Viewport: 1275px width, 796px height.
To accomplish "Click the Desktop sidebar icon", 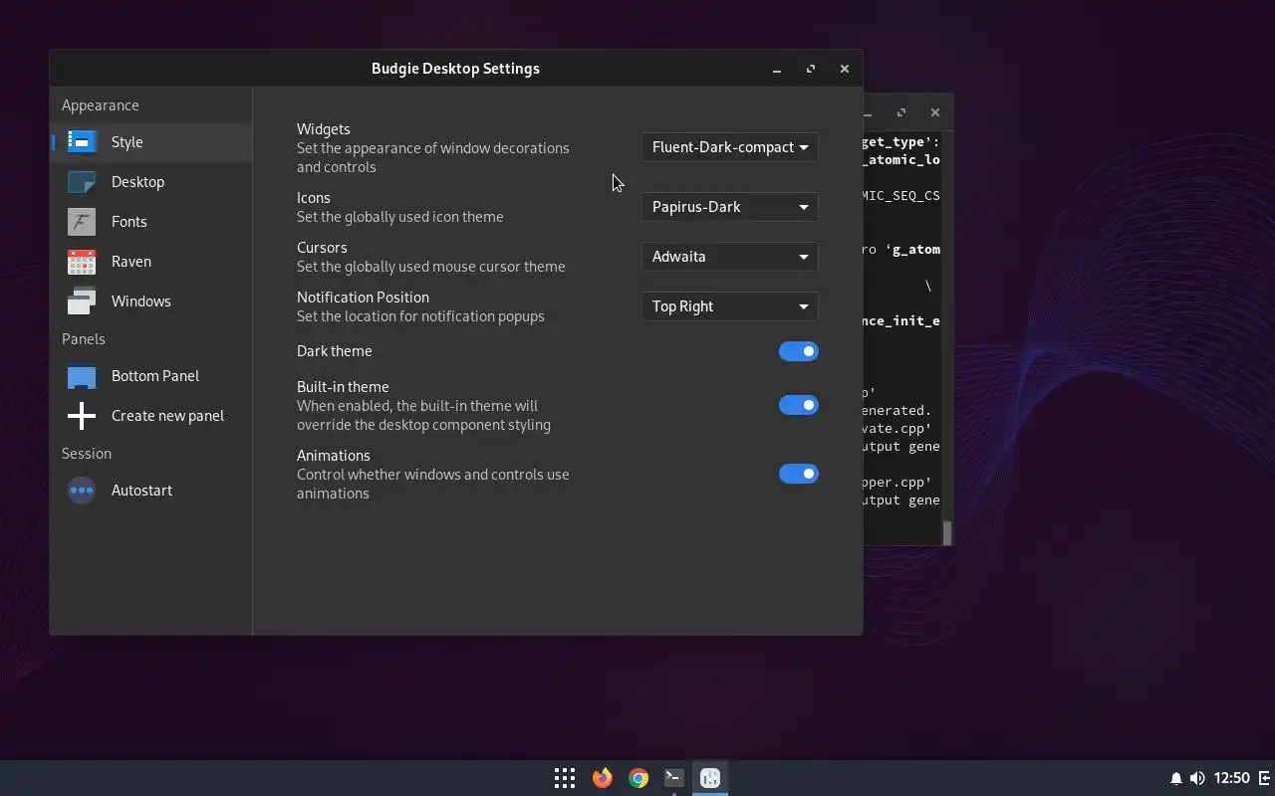I will pos(82,182).
